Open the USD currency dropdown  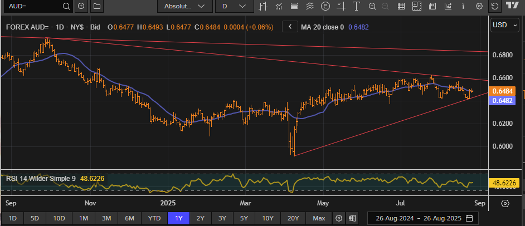click(505, 25)
